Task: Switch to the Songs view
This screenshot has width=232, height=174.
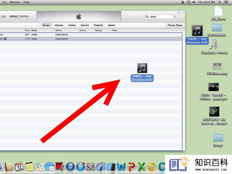Action: (x=46, y=25)
